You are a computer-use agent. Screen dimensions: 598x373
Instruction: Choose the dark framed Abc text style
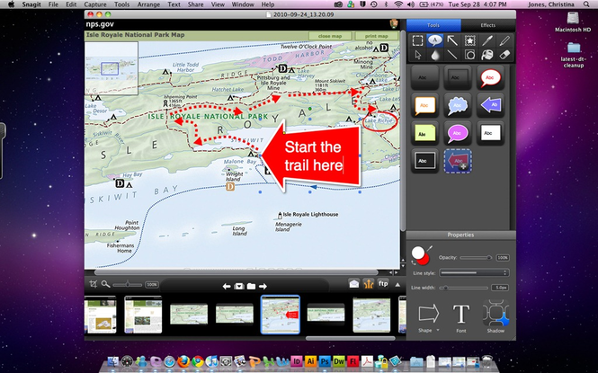point(458,77)
